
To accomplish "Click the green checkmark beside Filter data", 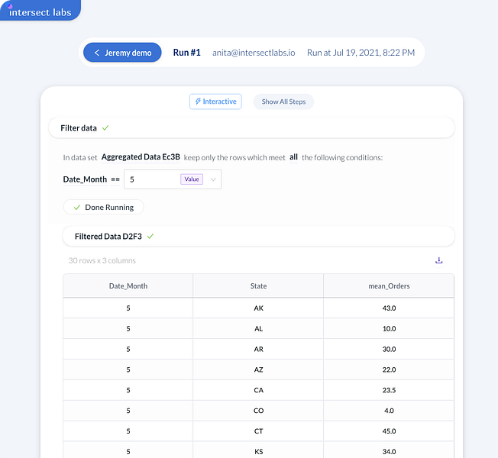I will coord(105,127).
